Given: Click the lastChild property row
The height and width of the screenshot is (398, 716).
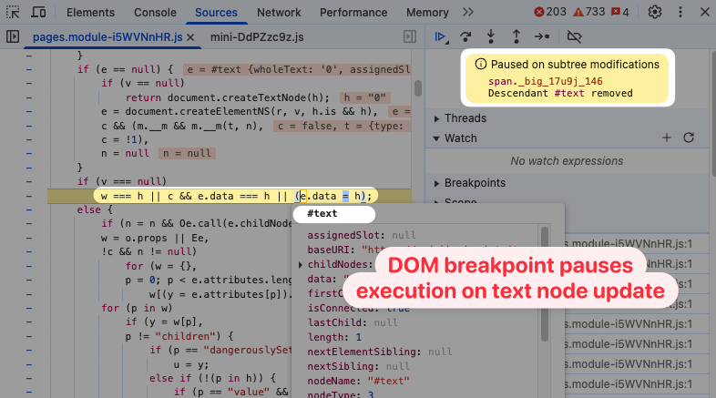Looking at the screenshot, I should coord(352,322).
